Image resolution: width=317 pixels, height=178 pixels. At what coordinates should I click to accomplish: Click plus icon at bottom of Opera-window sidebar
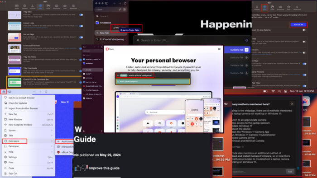pyautogui.click(x=101, y=131)
